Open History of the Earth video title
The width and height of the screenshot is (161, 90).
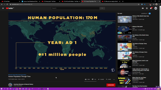click(137, 27)
